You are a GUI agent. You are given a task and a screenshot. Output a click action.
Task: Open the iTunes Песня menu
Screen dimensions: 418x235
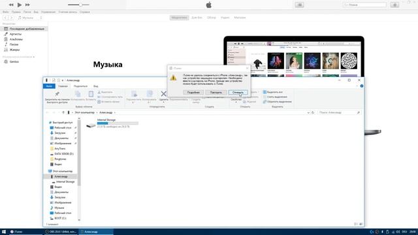tap(27, 12)
